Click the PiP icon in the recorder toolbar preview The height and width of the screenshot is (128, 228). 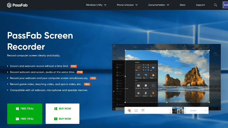click(x=143, y=110)
